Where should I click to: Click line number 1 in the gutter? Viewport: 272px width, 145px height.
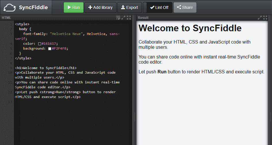[11, 24]
